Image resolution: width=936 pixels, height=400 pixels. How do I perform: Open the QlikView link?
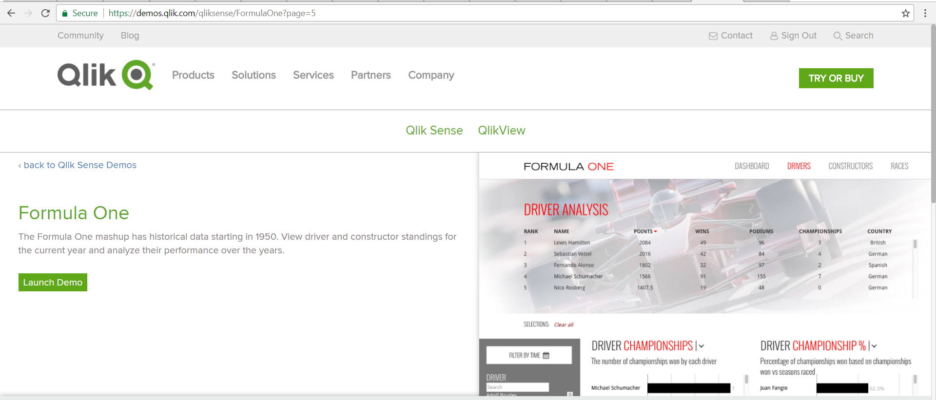(502, 131)
